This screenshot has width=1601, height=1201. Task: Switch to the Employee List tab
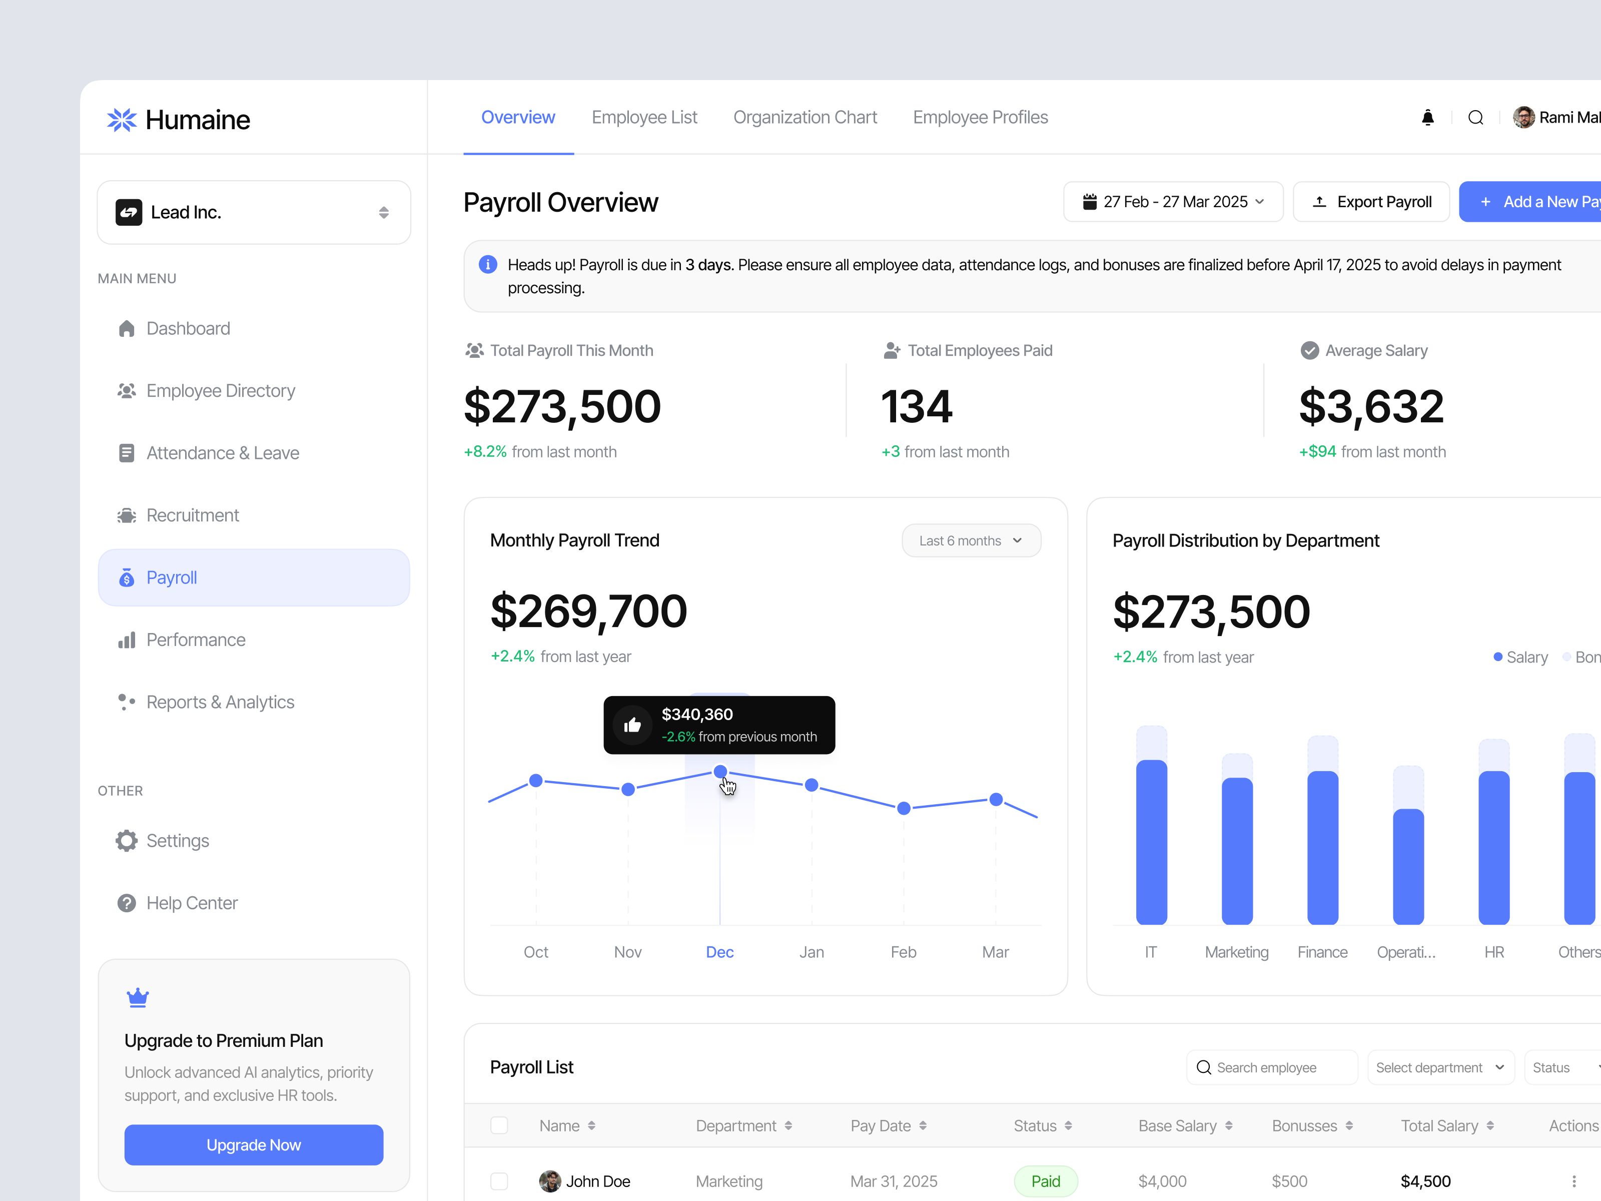(644, 117)
